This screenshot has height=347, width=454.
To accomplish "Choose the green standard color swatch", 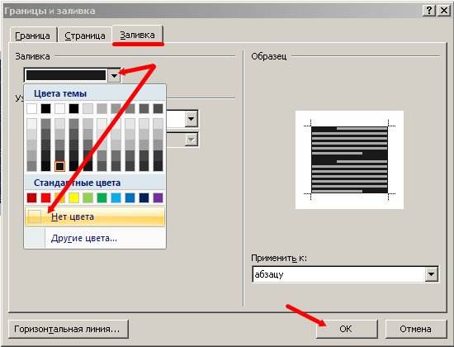I will (102, 198).
